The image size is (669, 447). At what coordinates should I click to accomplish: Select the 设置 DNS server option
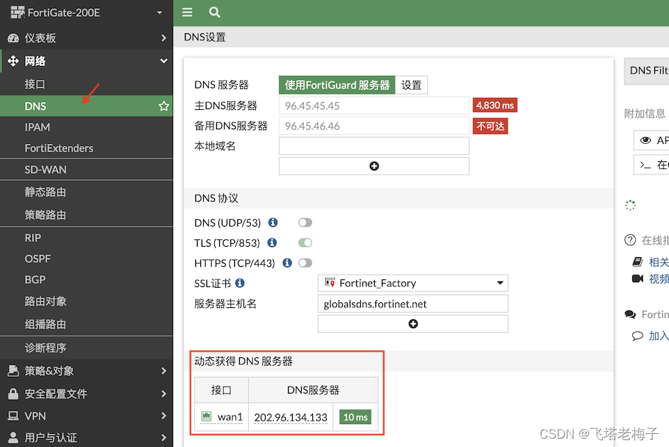[411, 85]
